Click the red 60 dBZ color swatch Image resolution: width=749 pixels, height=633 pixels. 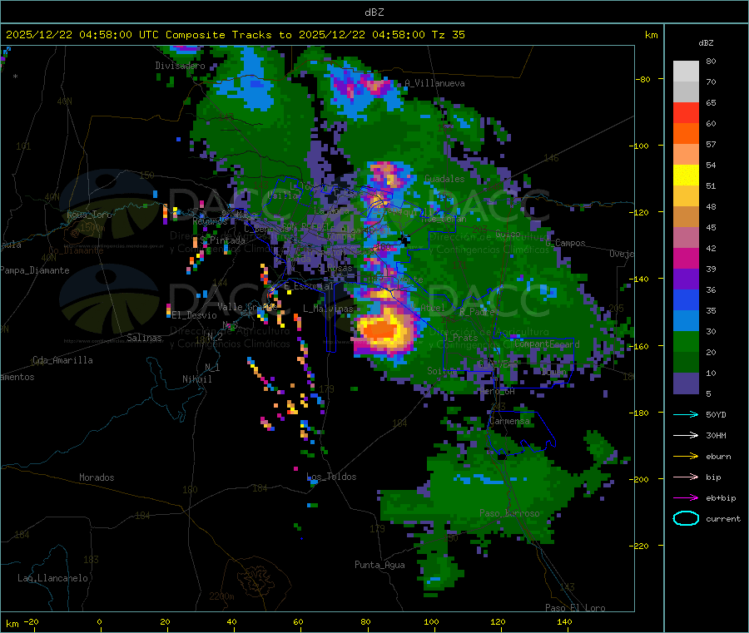click(x=686, y=112)
